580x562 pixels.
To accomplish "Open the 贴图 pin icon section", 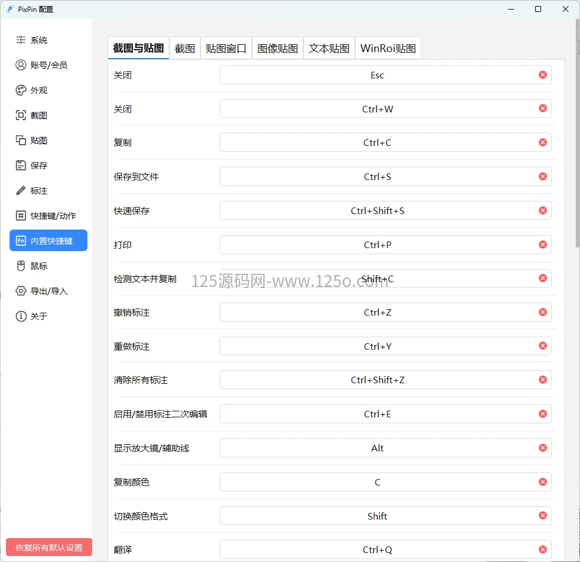I will [x=21, y=140].
